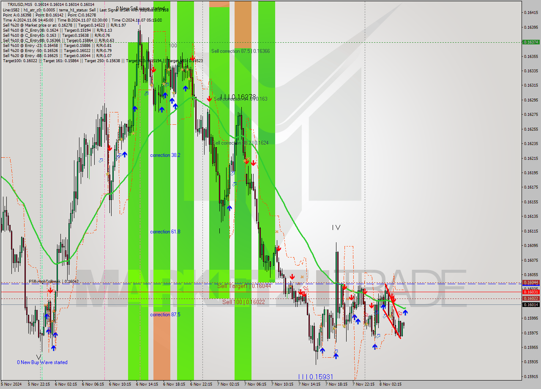This screenshot has height=389, width=541.
Task: Click the TRXUSD,M15 symbol title
Action: point(20,4)
